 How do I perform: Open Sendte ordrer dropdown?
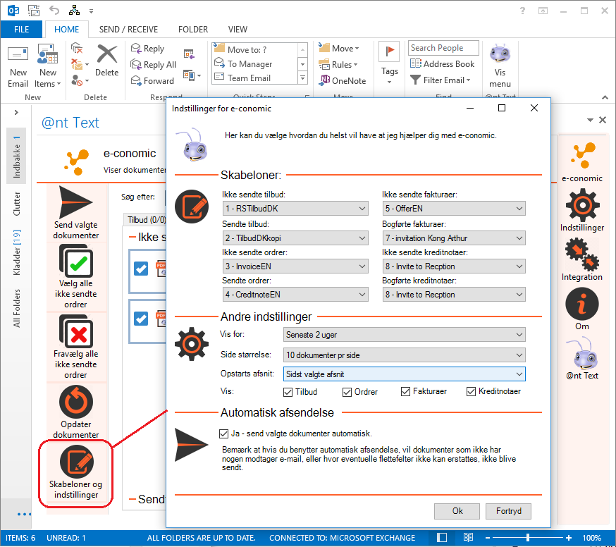[x=295, y=295]
